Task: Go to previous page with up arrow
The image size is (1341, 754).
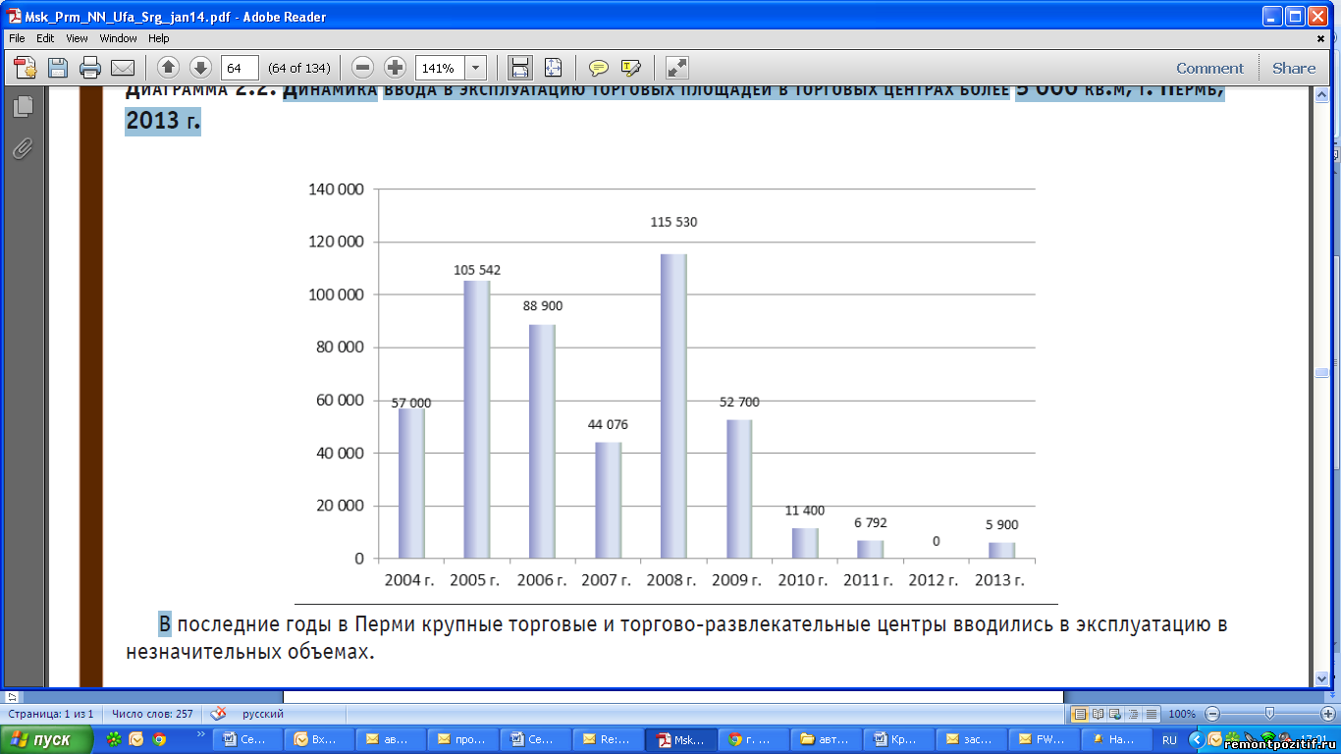Action: pos(168,68)
